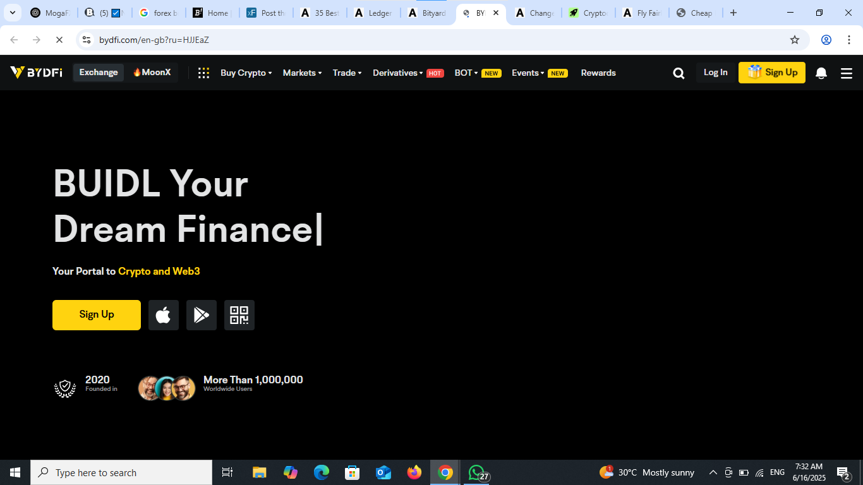The height and width of the screenshot is (485, 863).
Task: Open the hamburger menu icon
Action: click(x=847, y=73)
